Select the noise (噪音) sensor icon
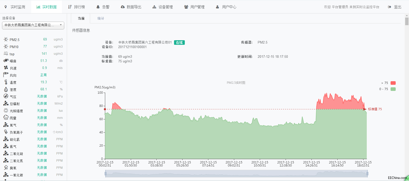This screenshot has width=409, height=181. 6,61
